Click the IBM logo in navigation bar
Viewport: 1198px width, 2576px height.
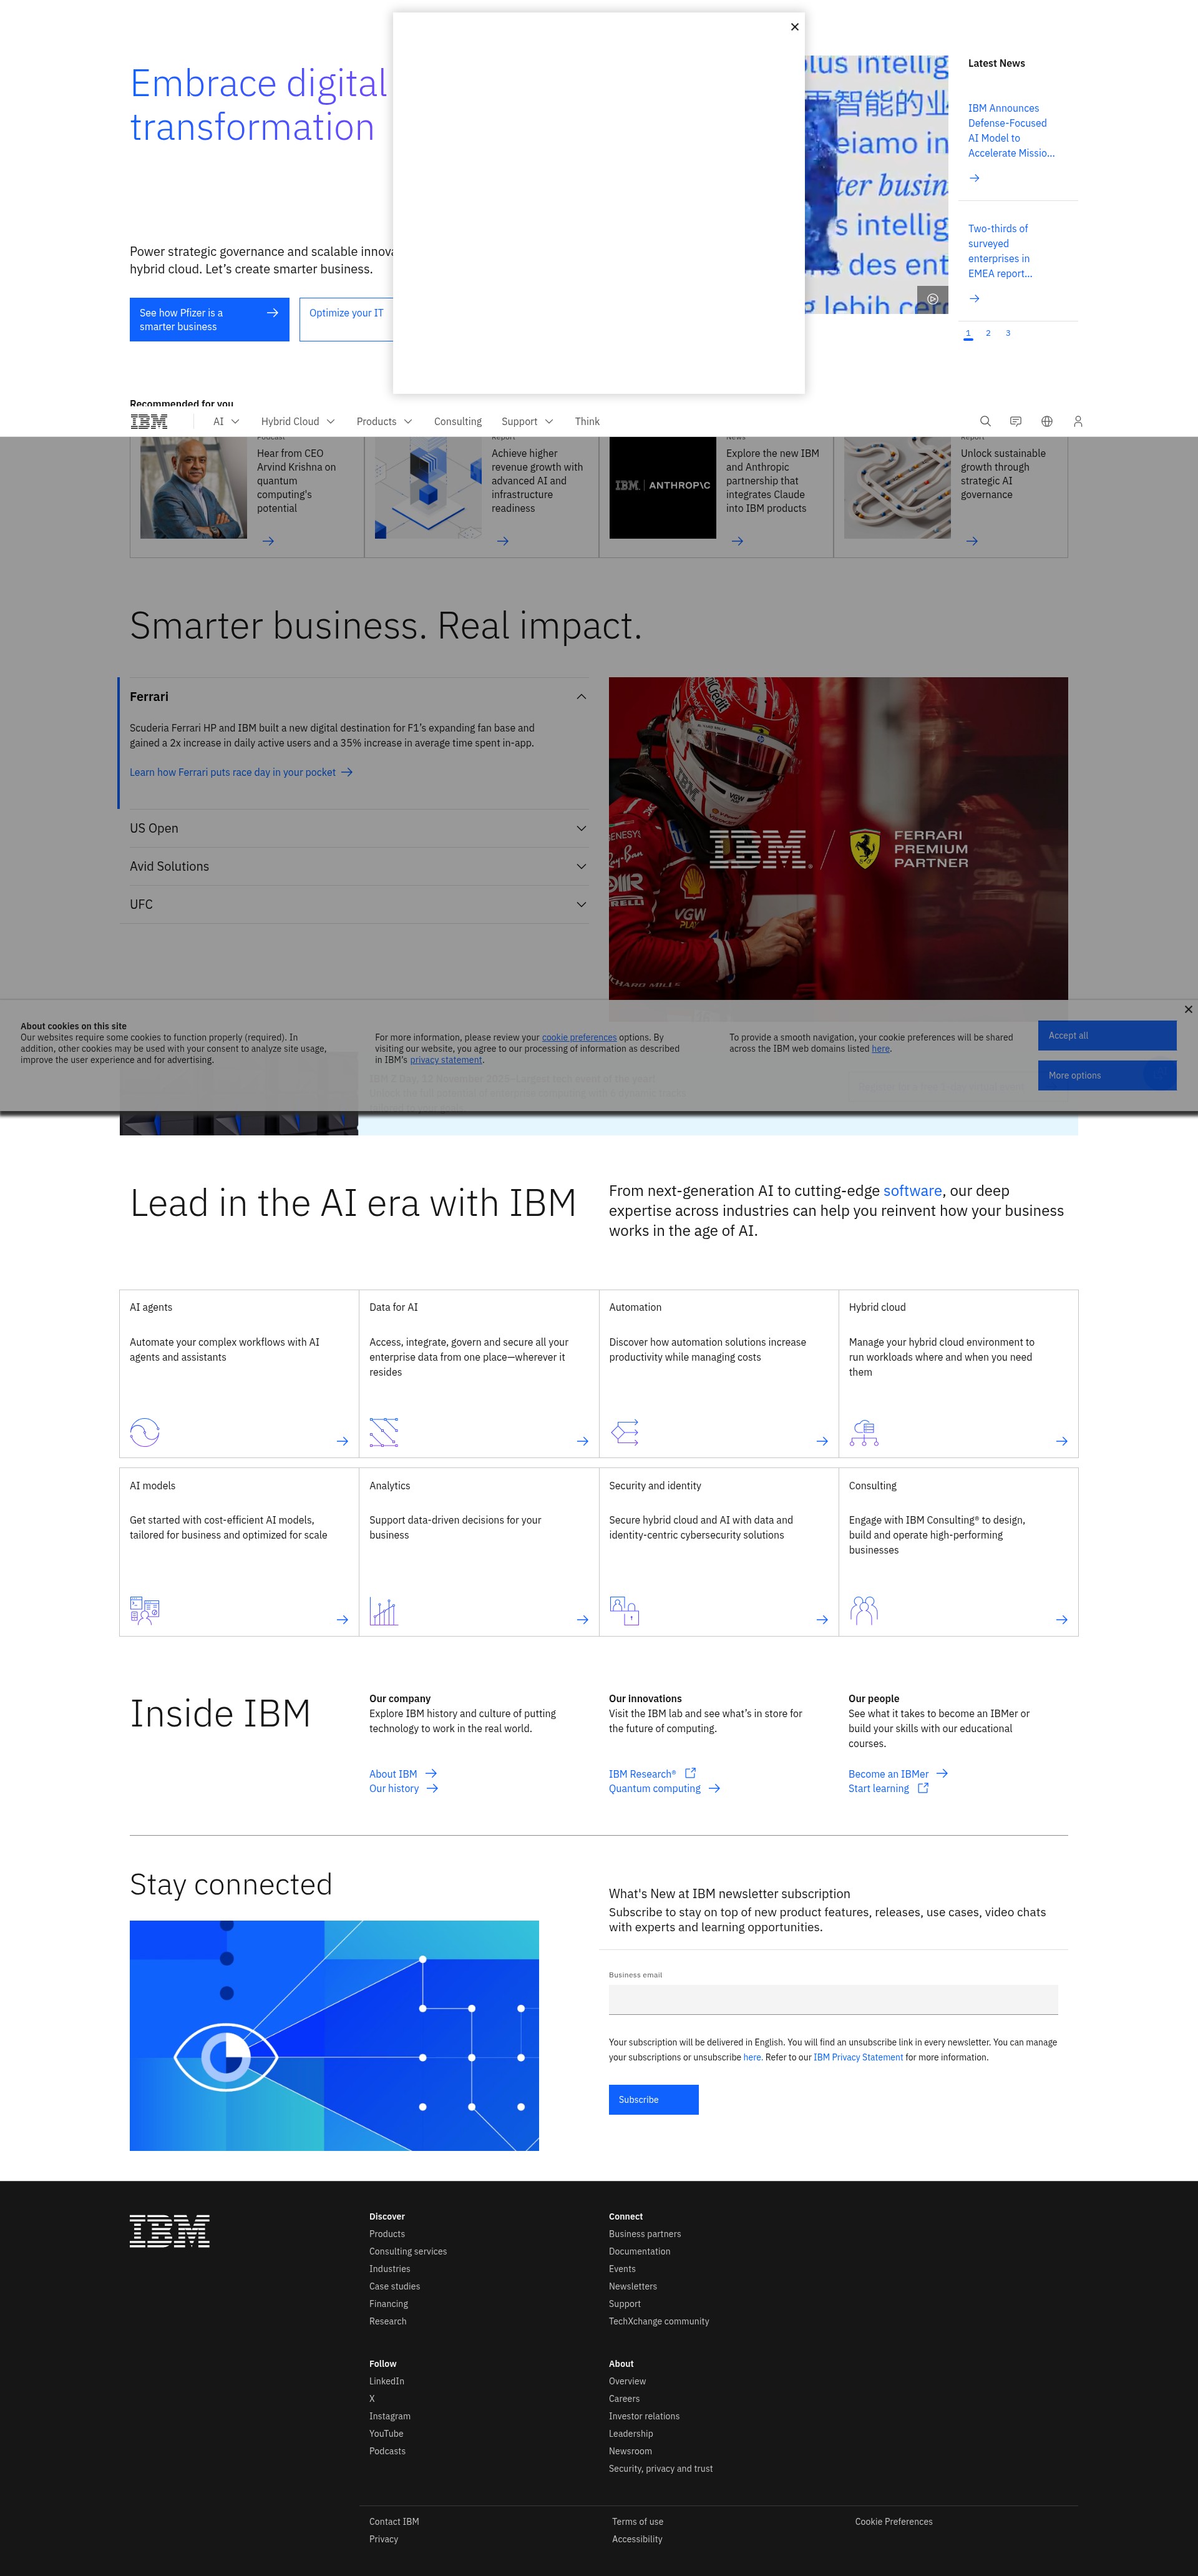click(x=149, y=421)
